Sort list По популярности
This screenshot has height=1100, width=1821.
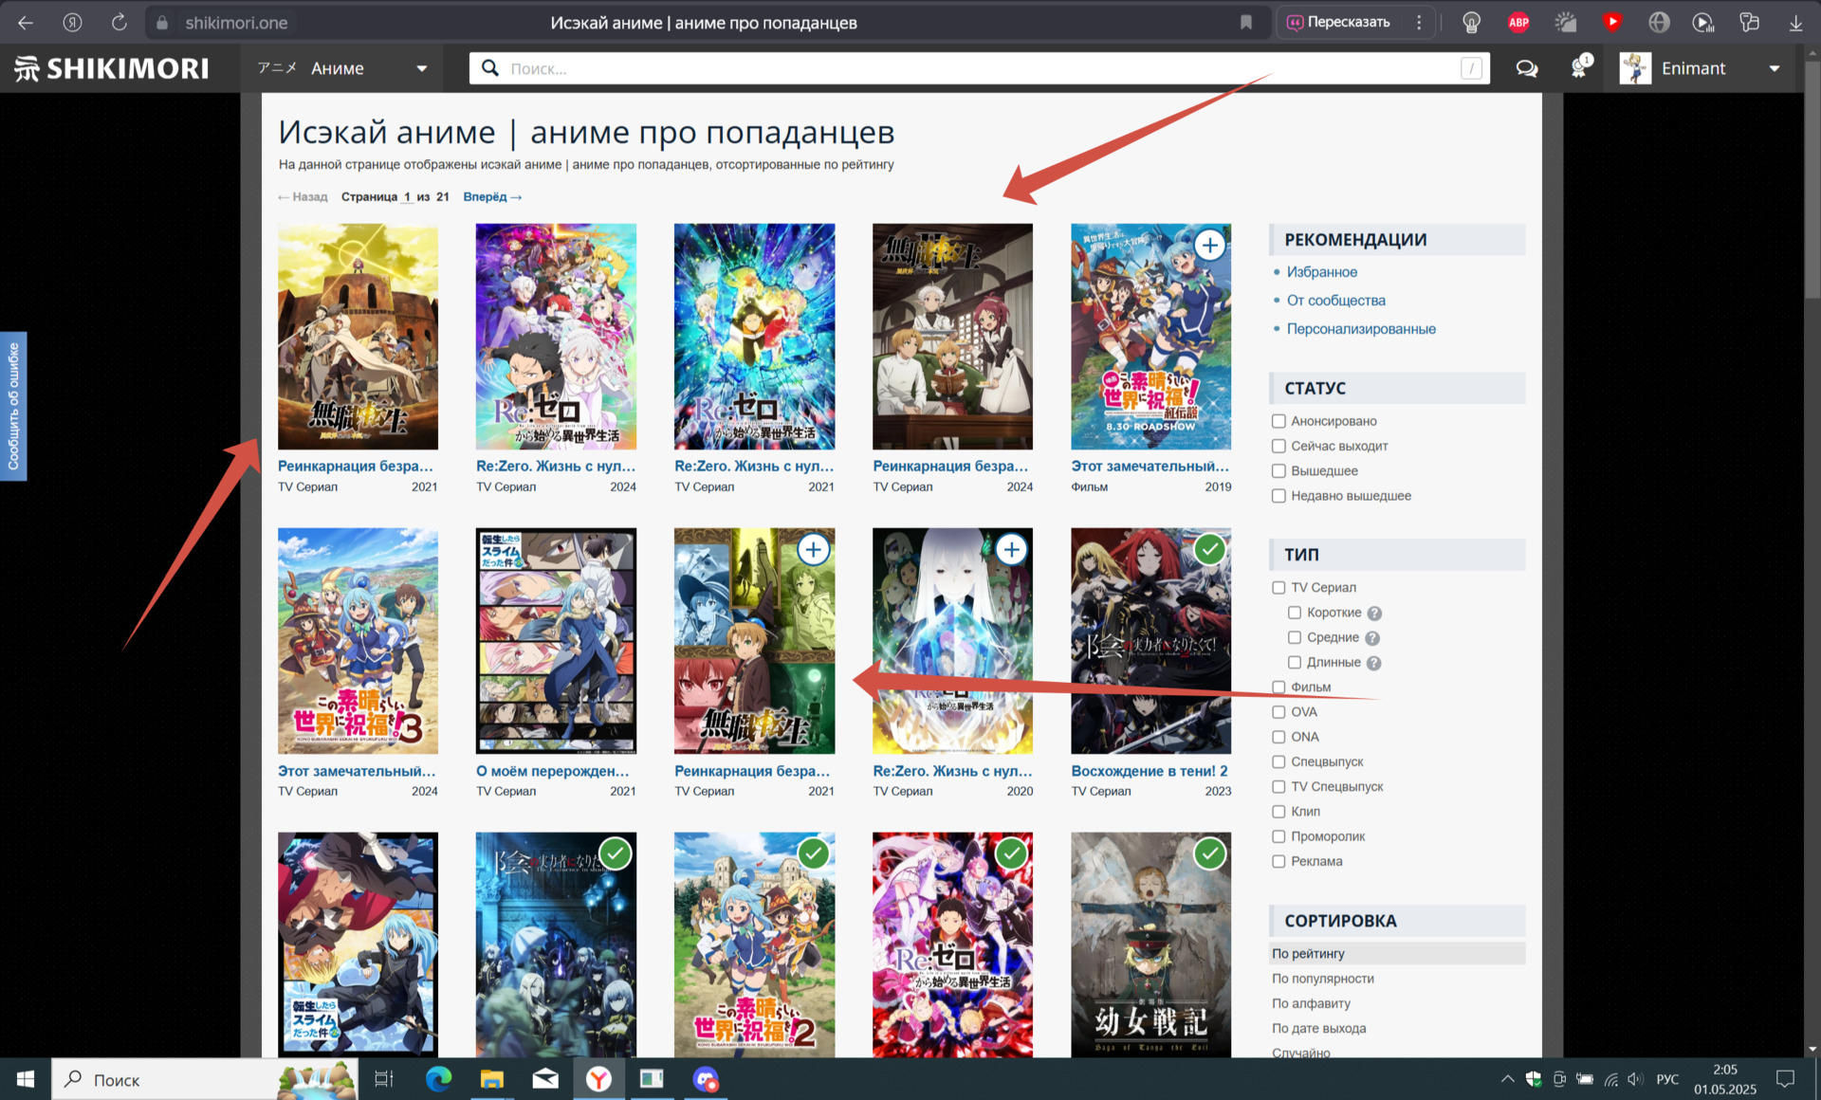click(x=1322, y=979)
